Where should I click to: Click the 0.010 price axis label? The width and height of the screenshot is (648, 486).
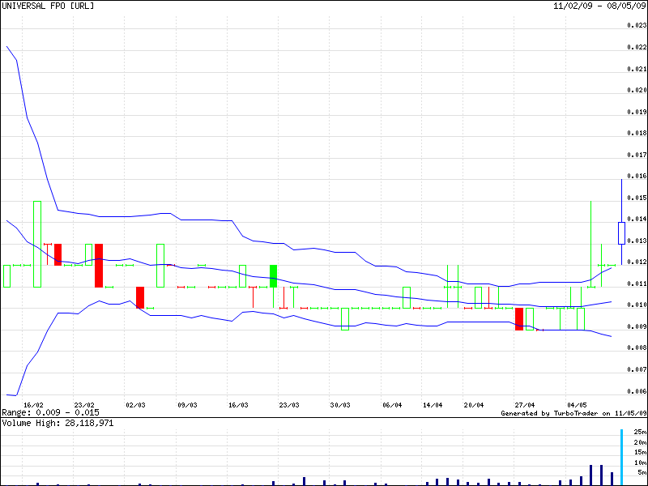click(x=636, y=305)
